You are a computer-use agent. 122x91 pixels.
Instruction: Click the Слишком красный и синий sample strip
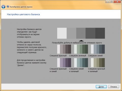point(64,63)
